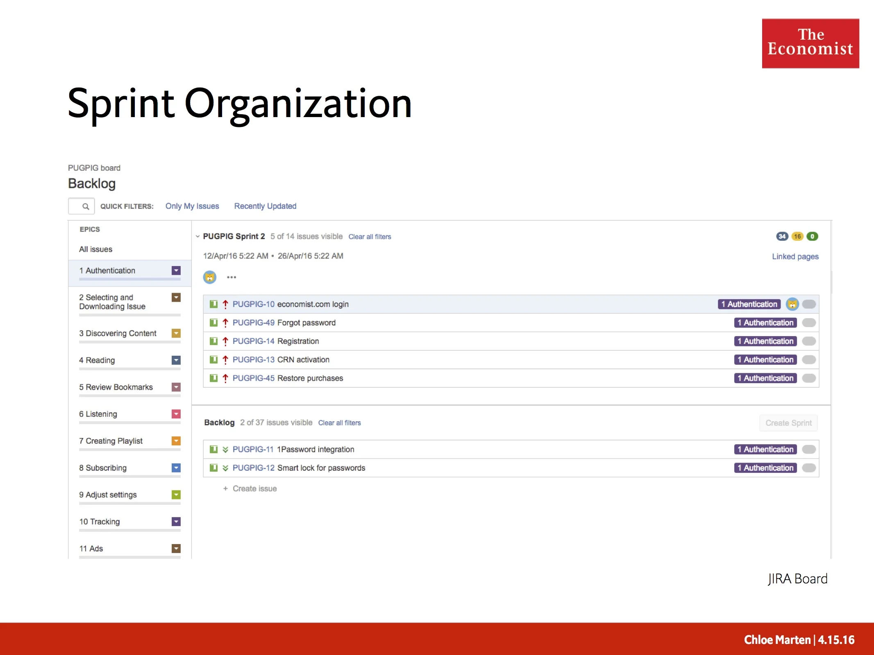This screenshot has height=655, width=874.
Task: Click estimate pill on PUGPIG-10 row
Action: (x=809, y=304)
